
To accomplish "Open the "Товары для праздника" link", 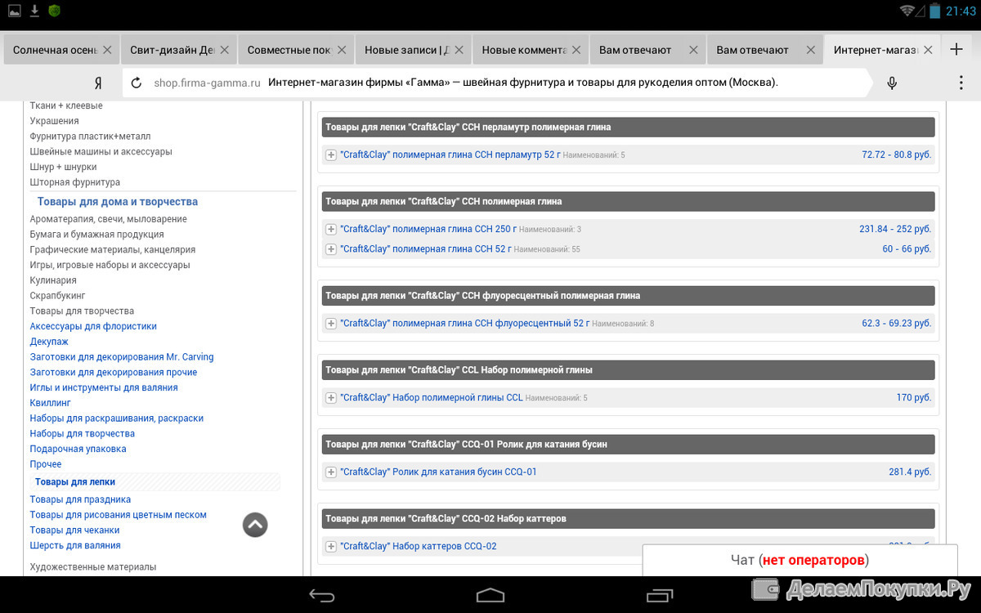I will pos(80,499).
